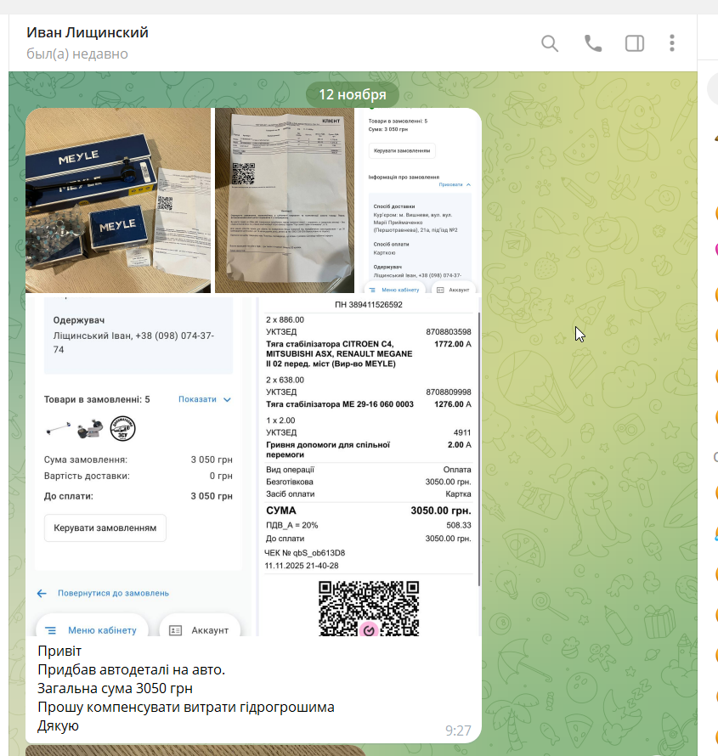The height and width of the screenshot is (756, 718).
Task: Open the MEYLE parts boxes photo
Action: (118, 200)
